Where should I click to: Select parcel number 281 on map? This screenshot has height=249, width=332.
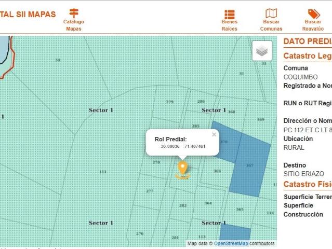point(175,238)
